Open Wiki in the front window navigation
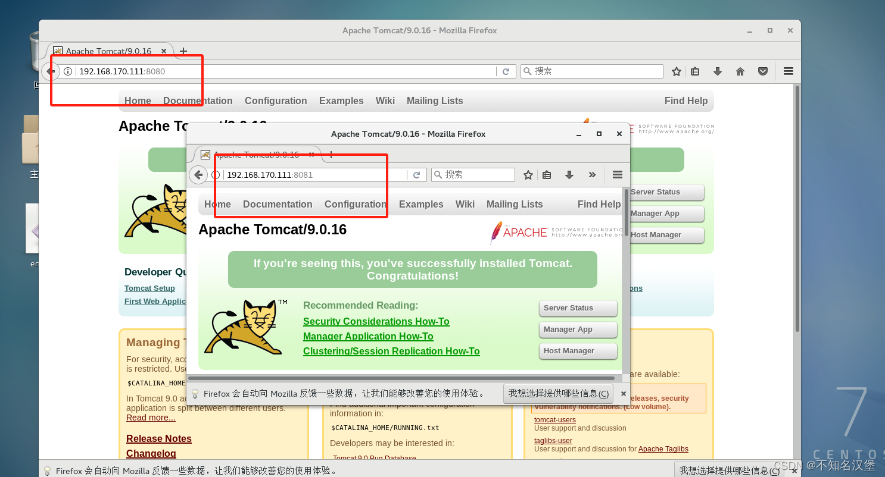This screenshot has height=477, width=885. pos(465,204)
